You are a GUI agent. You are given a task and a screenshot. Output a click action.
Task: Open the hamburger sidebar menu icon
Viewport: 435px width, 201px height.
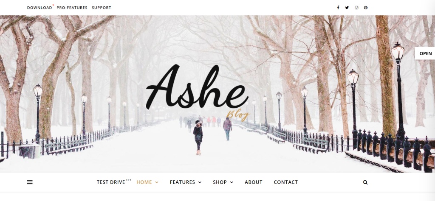pos(30,182)
